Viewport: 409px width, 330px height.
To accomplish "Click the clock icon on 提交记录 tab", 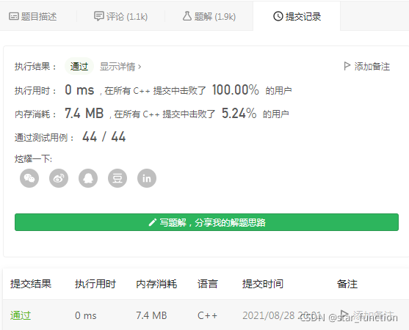I will (x=278, y=16).
